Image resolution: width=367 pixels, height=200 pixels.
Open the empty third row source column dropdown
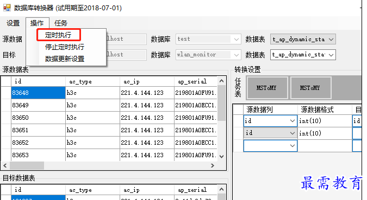(292, 146)
